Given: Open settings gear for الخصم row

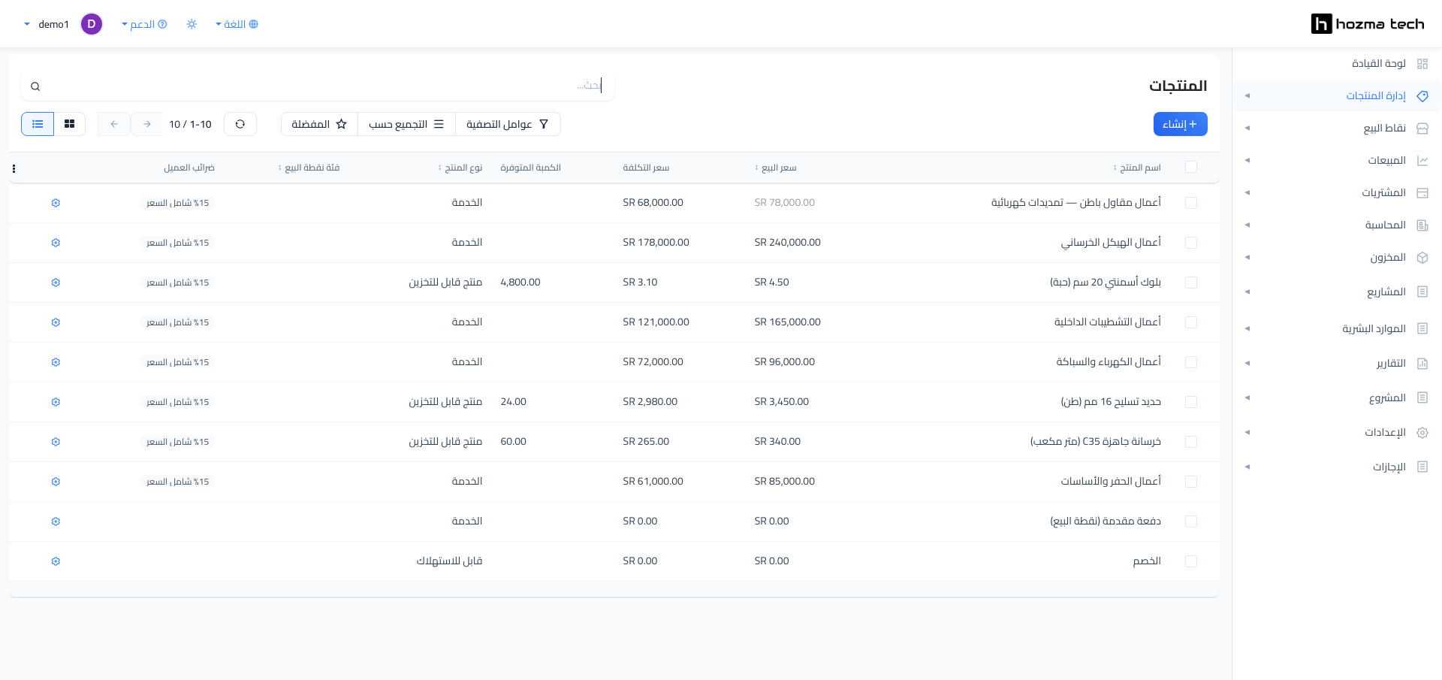Looking at the screenshot, I should coord(56,561).
